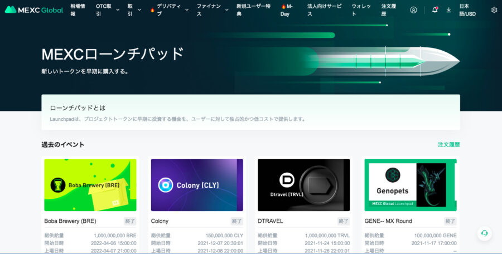
Task: Open the ウォレット menu item
Action: tap(361, 10)
